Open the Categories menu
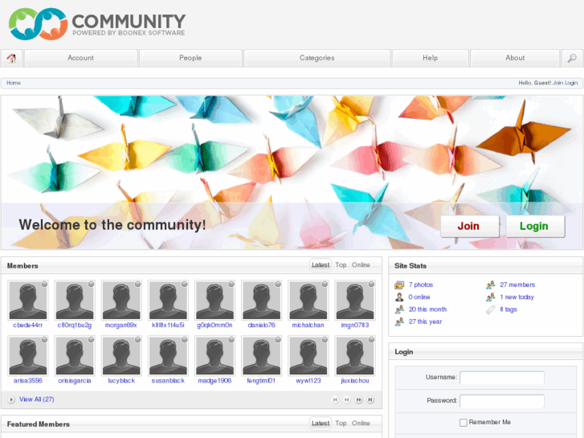 (317, 58)
